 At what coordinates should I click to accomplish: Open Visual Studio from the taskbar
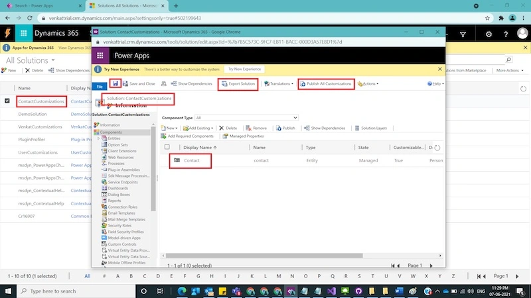pos(331,291)
